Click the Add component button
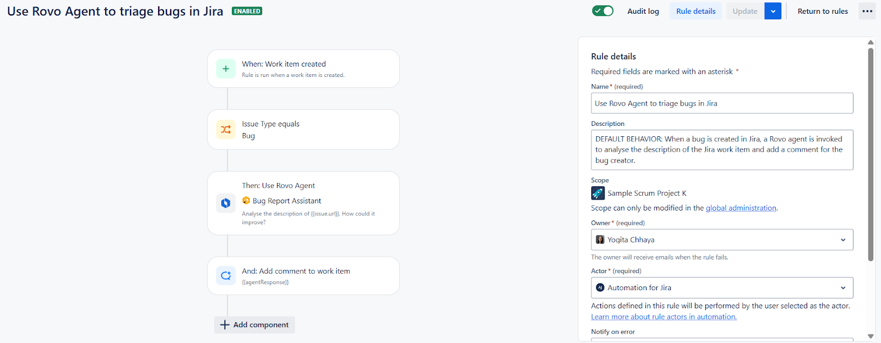The width and height of the screenshot is (881, 343). (x=254, y=325)
